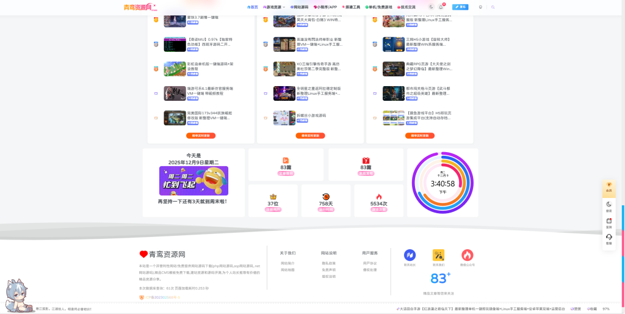This screenshot has height=314, width=625.
Task: Click the 忙到飞起 weekday banner image
Action: pos(193,181)
